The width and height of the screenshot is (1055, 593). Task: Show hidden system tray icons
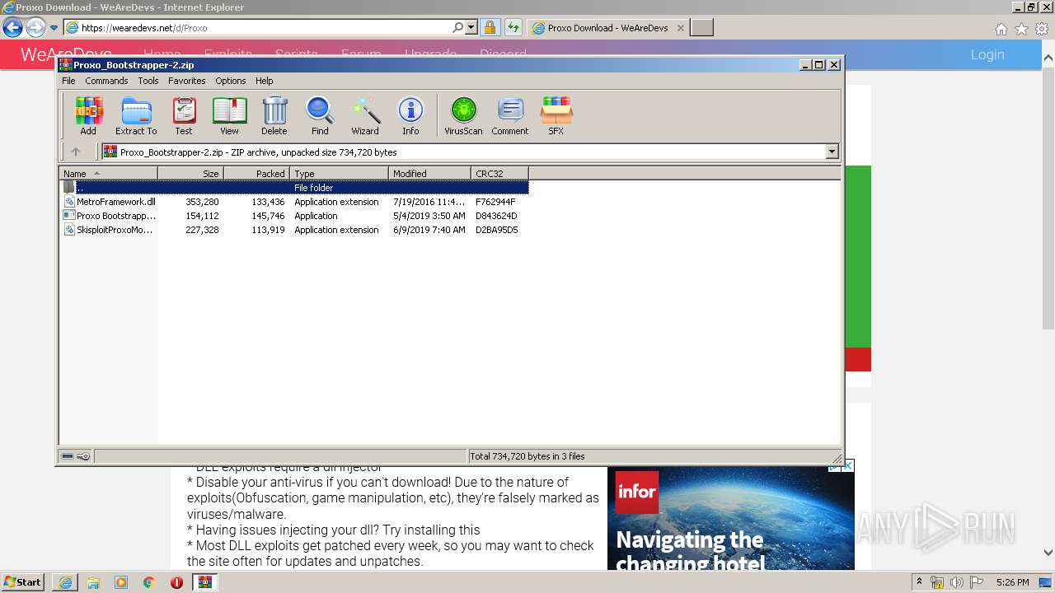(919, 582)
